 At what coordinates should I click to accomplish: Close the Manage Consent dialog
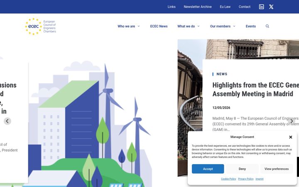pos(290,137)
